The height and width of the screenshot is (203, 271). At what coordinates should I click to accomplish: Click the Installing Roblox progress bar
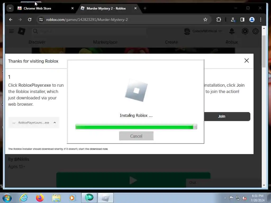136,127
